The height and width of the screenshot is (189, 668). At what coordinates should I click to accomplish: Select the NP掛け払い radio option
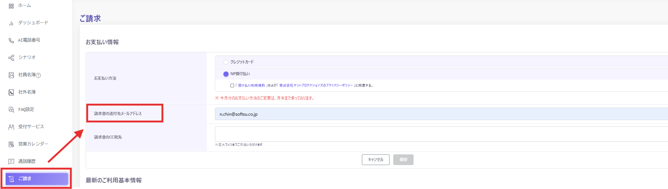pyautogui.click(x=226, y=74)
